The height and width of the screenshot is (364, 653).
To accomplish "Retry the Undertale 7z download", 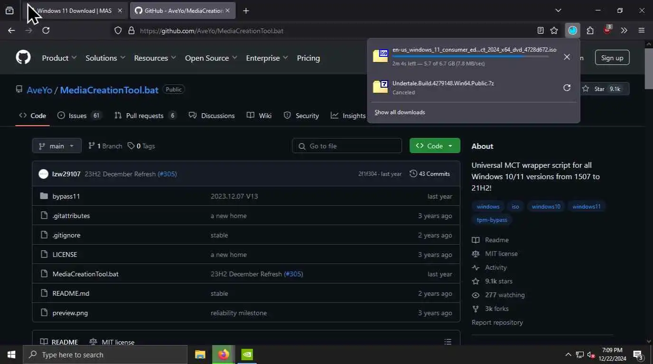I will 567,88.
